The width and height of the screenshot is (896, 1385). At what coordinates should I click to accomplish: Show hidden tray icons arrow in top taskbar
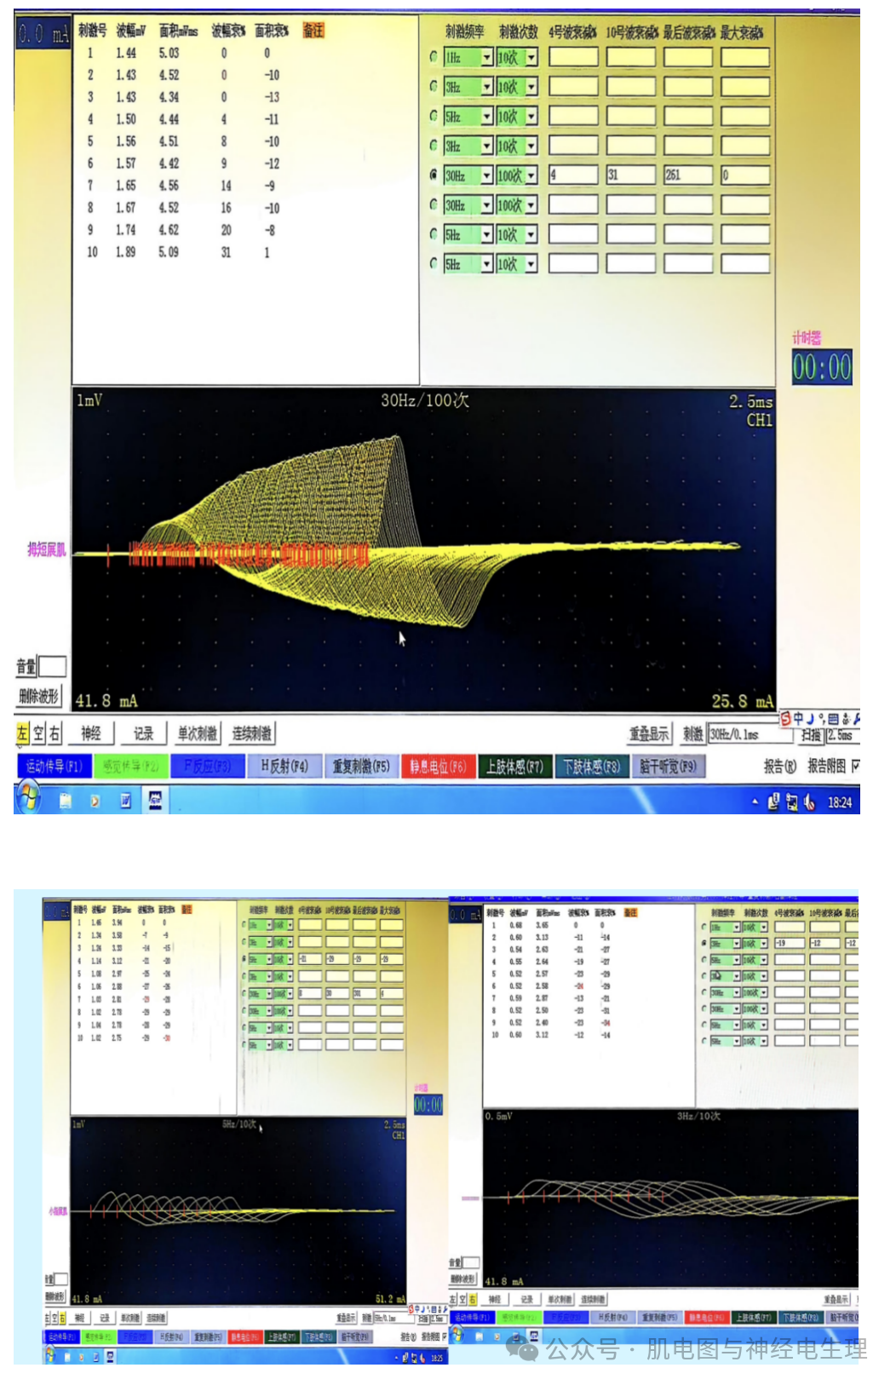tap(755, 802)
